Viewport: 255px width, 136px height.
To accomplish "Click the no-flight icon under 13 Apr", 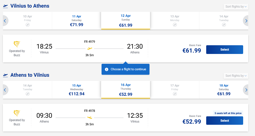I will [175, 25].
